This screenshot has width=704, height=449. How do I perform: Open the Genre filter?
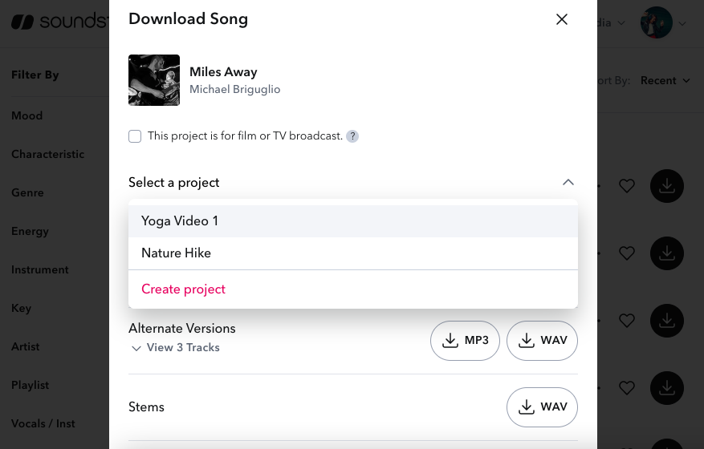pyautogui.click(x=27, y=192)
